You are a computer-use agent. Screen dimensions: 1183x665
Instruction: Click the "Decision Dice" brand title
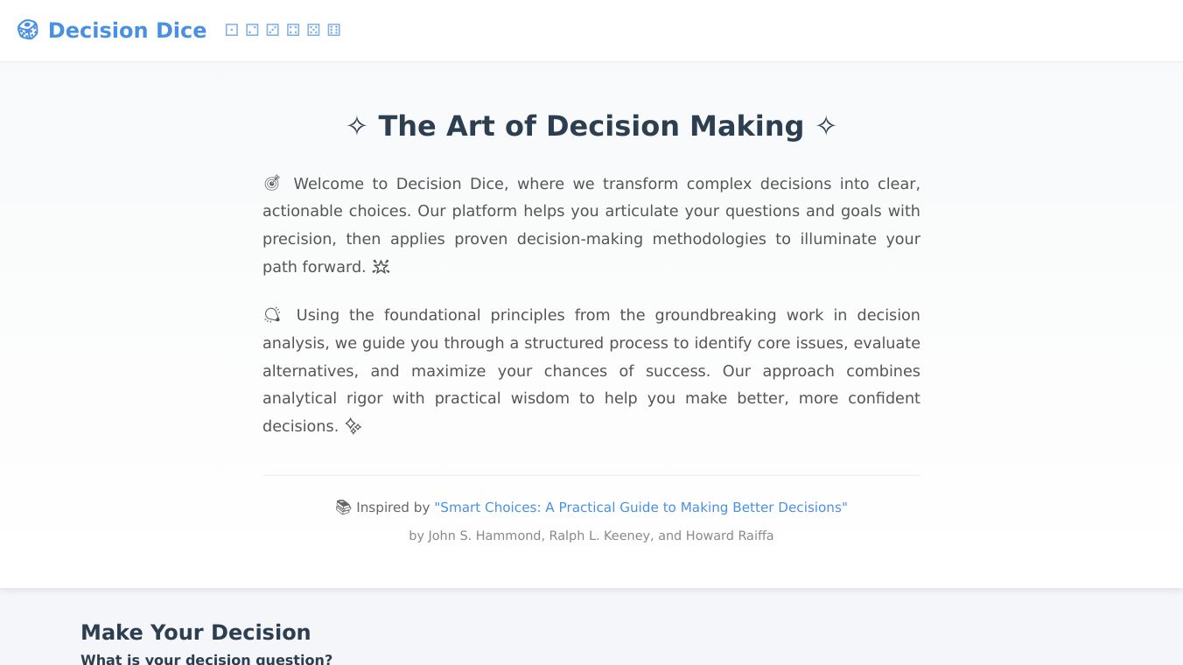(127, 31)
